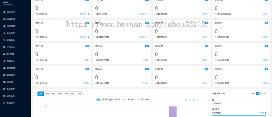Image resolution: width=272 pixels, height=117 pixels.
Task: Expand the 审核管理 menu chevron
Action: pyautogui.click(x=28, y=33)
